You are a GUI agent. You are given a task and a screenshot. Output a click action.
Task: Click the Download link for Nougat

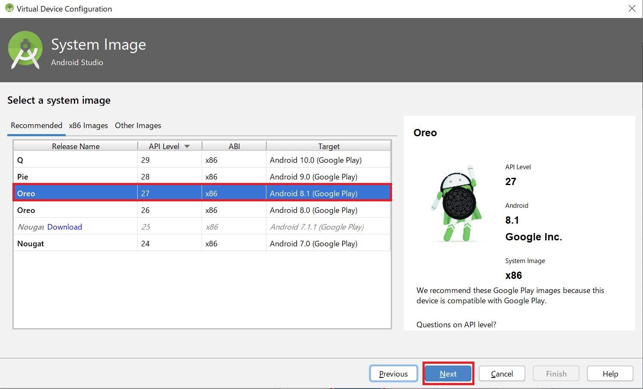click(65, 227)
